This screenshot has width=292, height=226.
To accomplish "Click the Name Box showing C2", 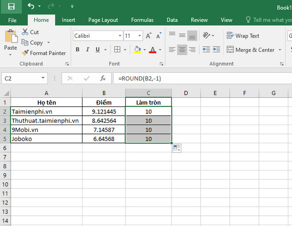I will point(20,78).
